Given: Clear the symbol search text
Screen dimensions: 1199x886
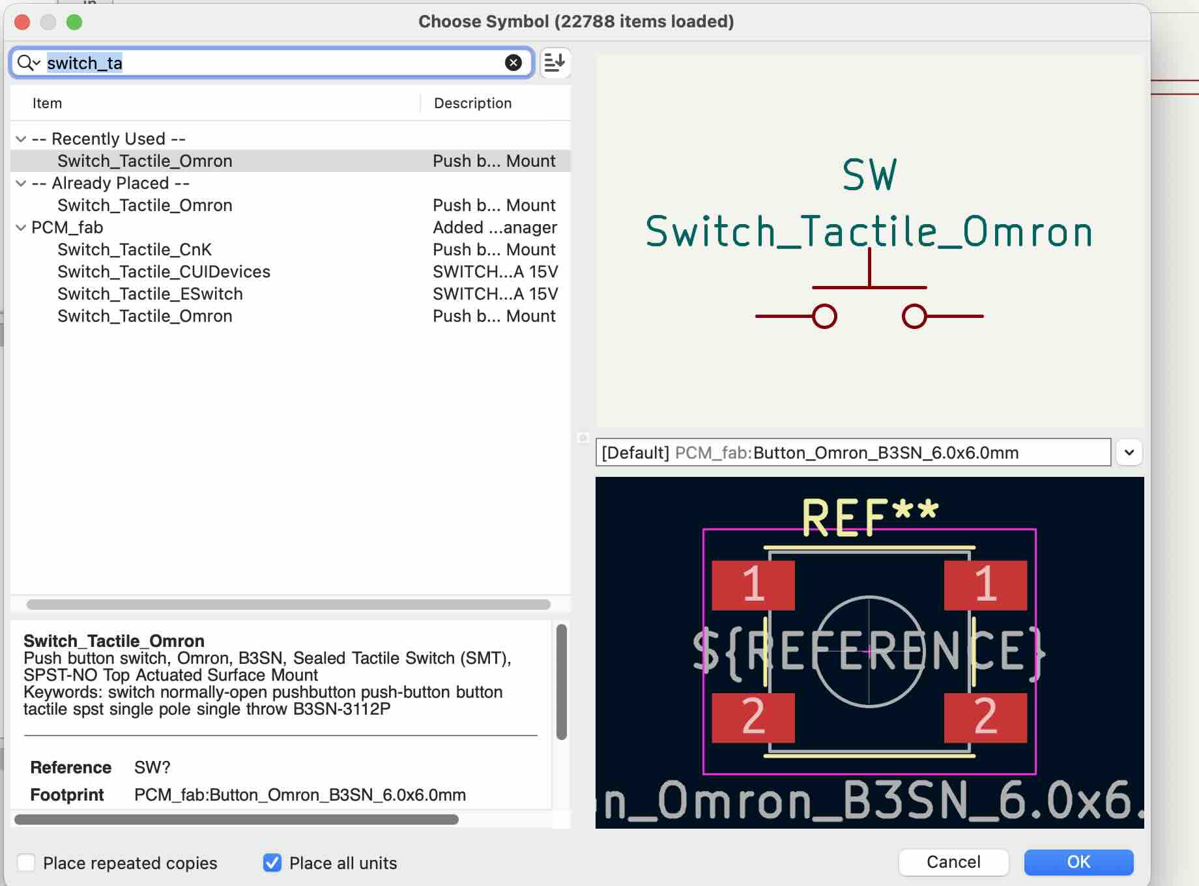Looking at the screenshot, I should click(x=513, y=63).
